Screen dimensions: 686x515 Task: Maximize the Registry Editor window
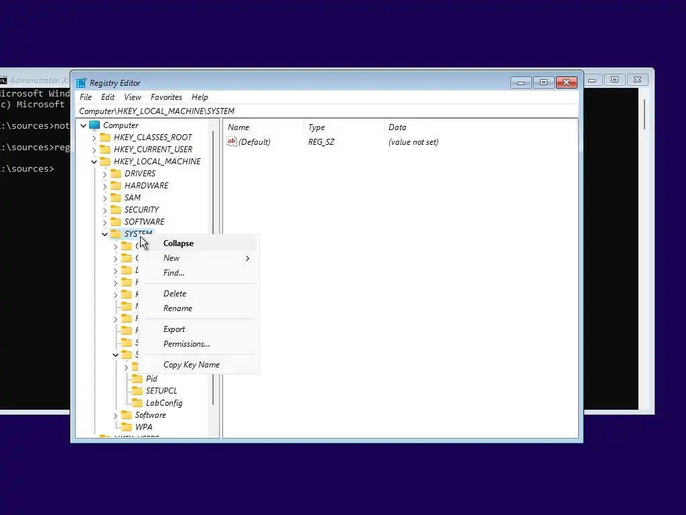(x=543, y=82)
